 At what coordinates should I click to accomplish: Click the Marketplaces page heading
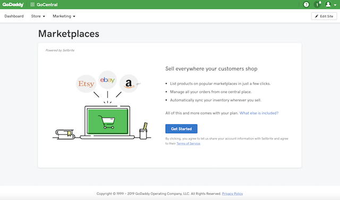click(x=69, y=34)
